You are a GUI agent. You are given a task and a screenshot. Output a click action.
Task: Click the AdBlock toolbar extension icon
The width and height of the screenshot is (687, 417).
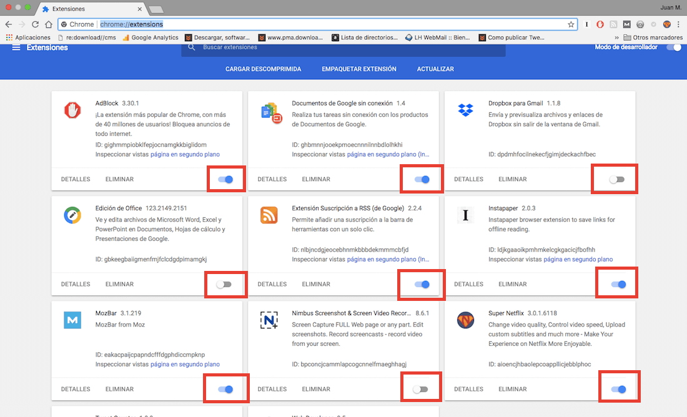coord(600,24)
